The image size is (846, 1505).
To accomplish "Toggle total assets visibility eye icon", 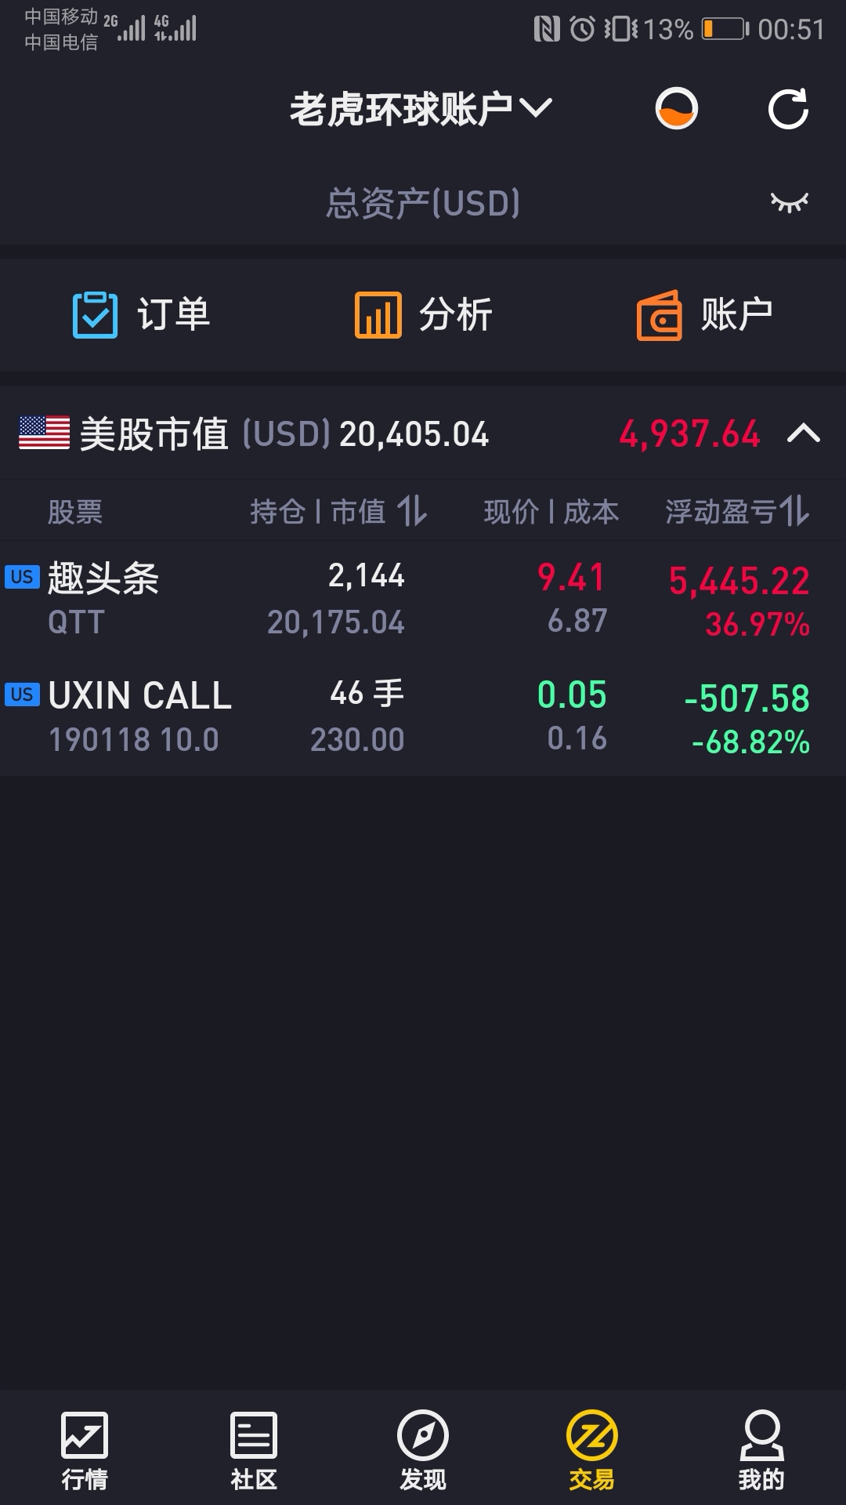I will coord(790,203).
